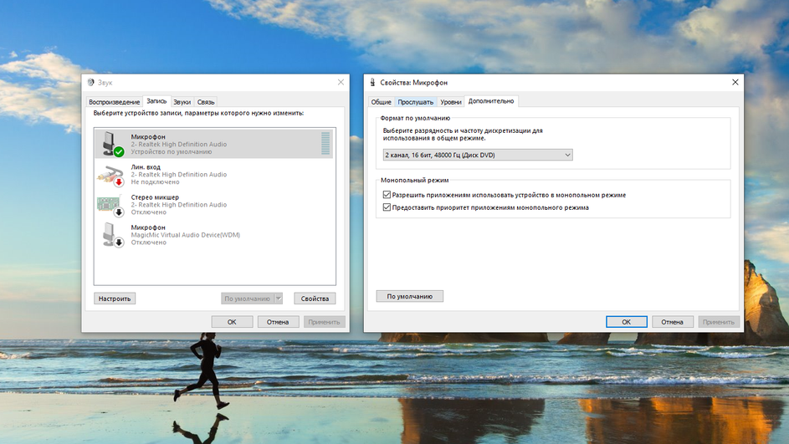Switch to the Воспроизведение tab
Viewport: 789px width, 444px height.
pos(115,102)
